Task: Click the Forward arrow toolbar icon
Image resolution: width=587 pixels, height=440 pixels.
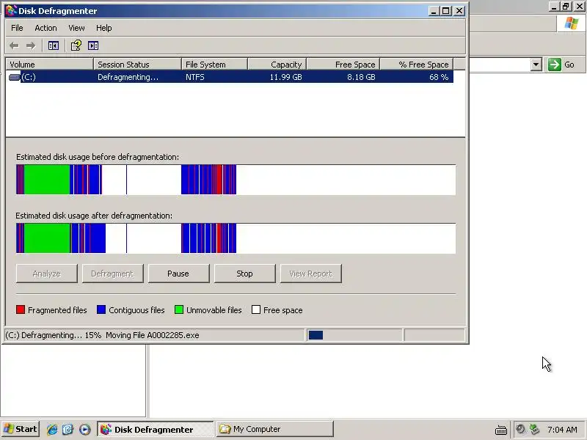Action: click(31, 45)
